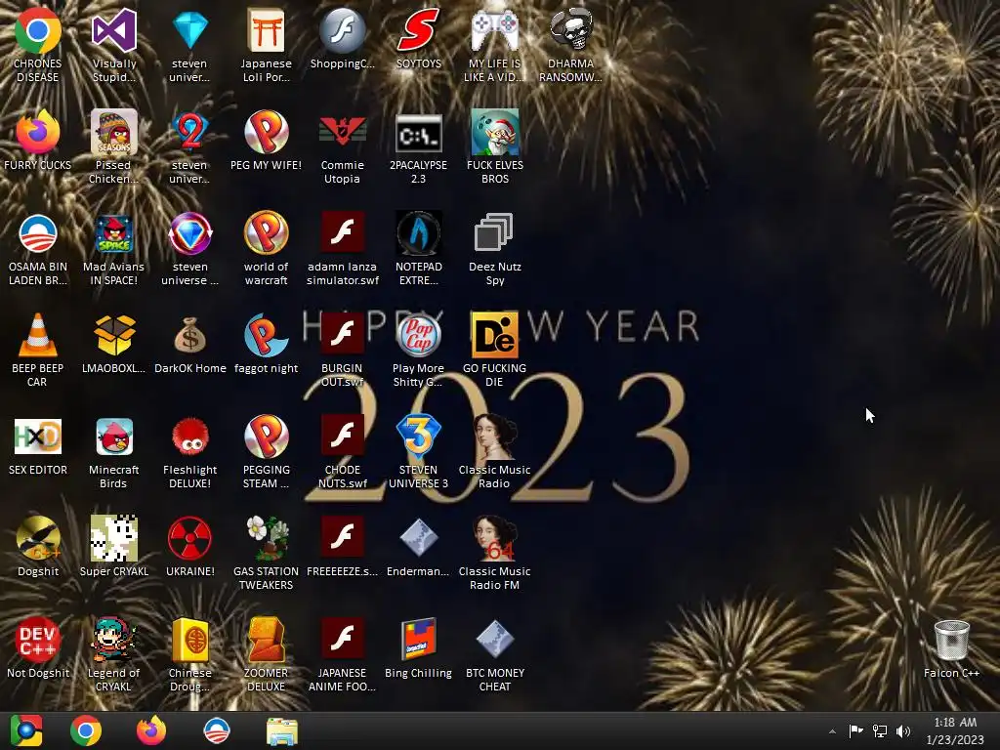This screenshot has width=1000, height=750.
Task: Open the clock showing 1:18 AM
Action: pos(955,730)
